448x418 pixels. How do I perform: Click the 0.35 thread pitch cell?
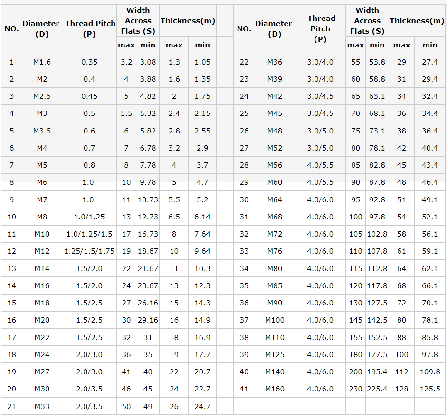[x=89, y=62]
